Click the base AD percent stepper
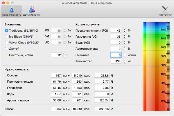This screenshot has width=174, height=116. coord(65,42)
